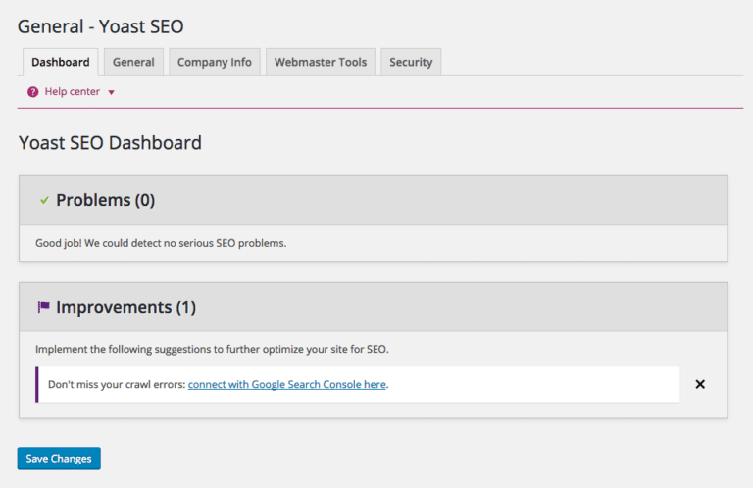Open the General tab
This screenshot has height=488, width=753.
[133, 62]
